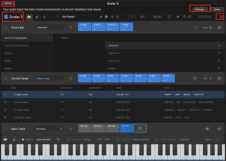This screenshot has width=226, height=161.
Task: Click the Settings... button
Action: pyautogui.click(x=200, y=9)
